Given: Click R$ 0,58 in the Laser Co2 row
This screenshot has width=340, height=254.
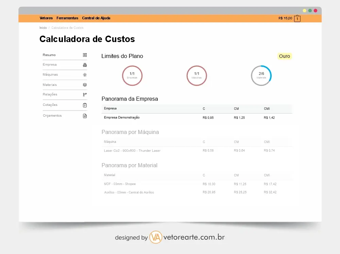Looking at the screenshot, I should tap(208, 151).
